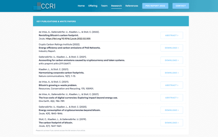Download Energy efficiency of PoS Networks report

click(x=172, y=48)
